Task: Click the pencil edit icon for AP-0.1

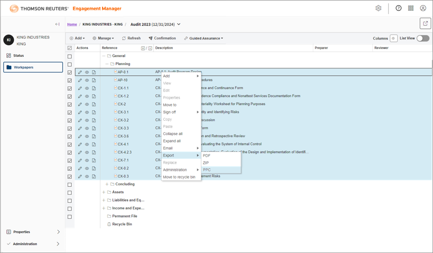Action: [80, 72]
